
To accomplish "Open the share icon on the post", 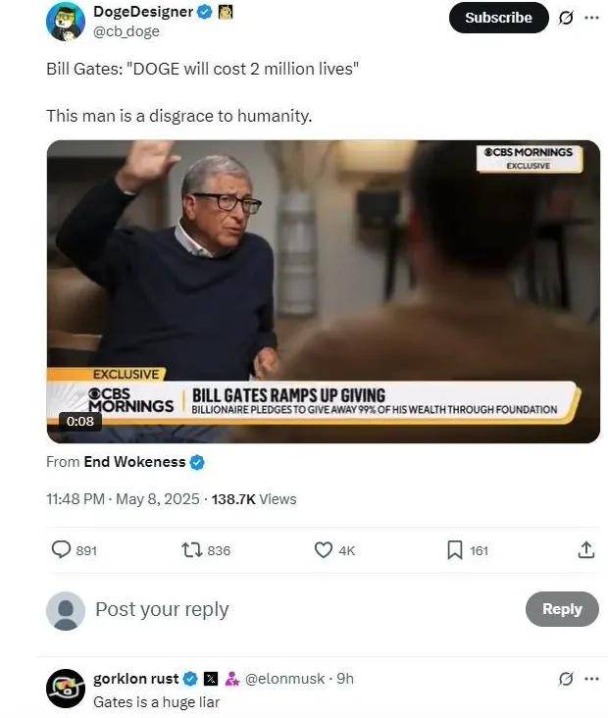I will click(586, 549).
